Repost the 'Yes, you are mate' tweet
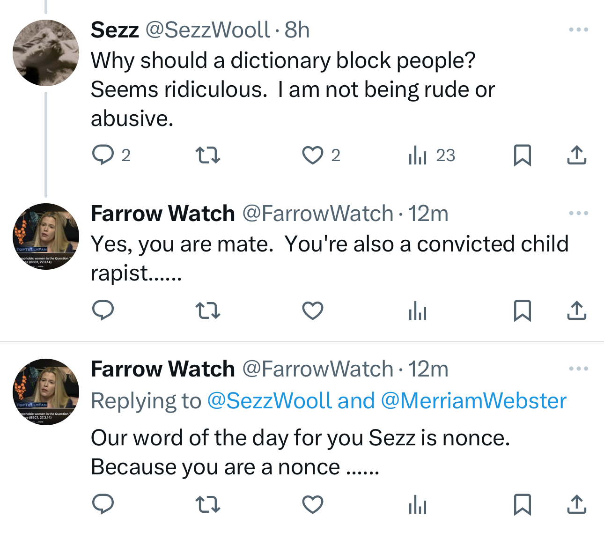Image resolution: width=604 pixels, height=539 pixels. (207, 310)
